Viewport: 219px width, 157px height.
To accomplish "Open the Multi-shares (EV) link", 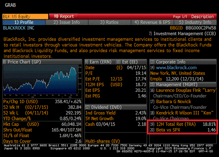I will [103, 141].
